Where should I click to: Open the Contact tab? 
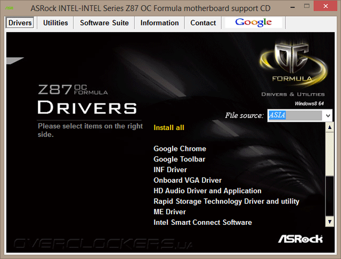203,22
